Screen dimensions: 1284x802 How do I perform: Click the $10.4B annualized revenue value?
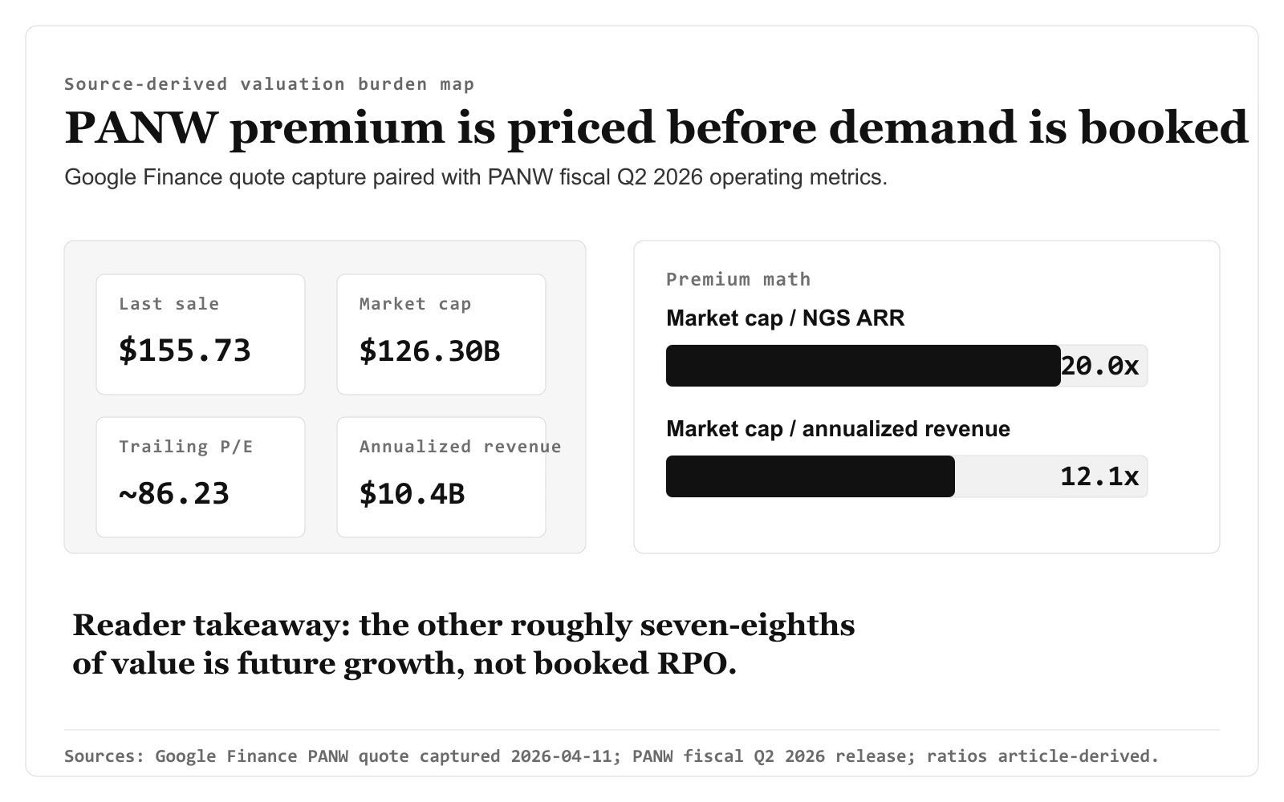click(412, 493)
